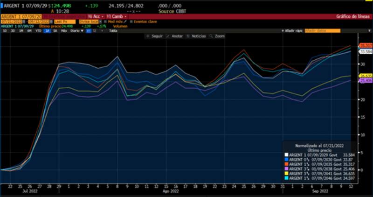Click the Seguir crosshair icon
Image resolution: width=373 pixels, height=197 pixels.
click(x=148, y=35)
